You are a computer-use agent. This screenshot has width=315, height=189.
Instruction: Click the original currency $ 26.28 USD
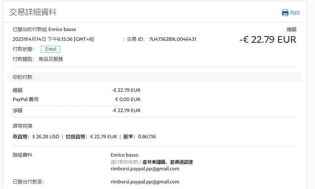pyautogui.click(x=46, y=137)
